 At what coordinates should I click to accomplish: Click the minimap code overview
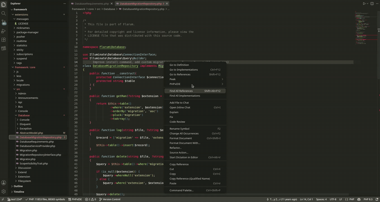pyautogui.click(x=366, y=28)
